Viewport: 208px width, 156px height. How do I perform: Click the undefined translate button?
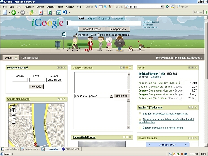pos(122,96)
